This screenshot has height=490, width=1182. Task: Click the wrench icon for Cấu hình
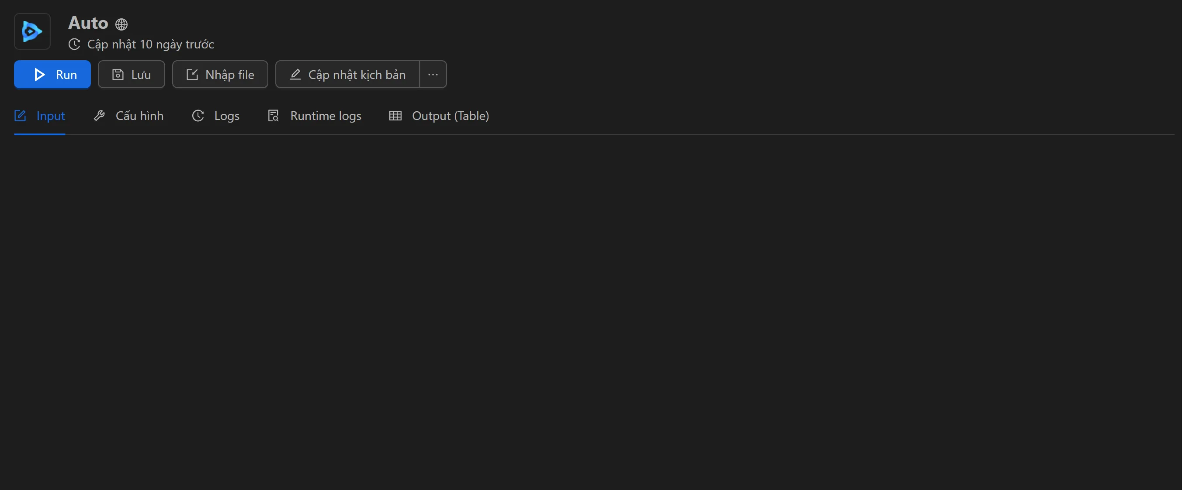(x=99, y=116)
